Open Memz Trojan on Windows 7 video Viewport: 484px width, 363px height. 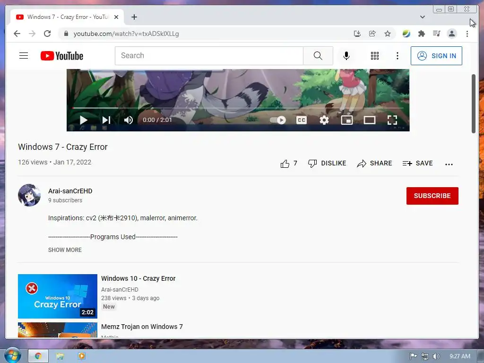tap(142, 327)
